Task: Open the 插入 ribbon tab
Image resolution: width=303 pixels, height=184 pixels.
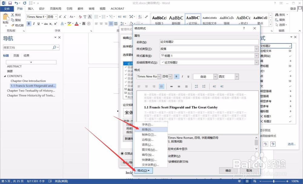Action: (31, 9)
